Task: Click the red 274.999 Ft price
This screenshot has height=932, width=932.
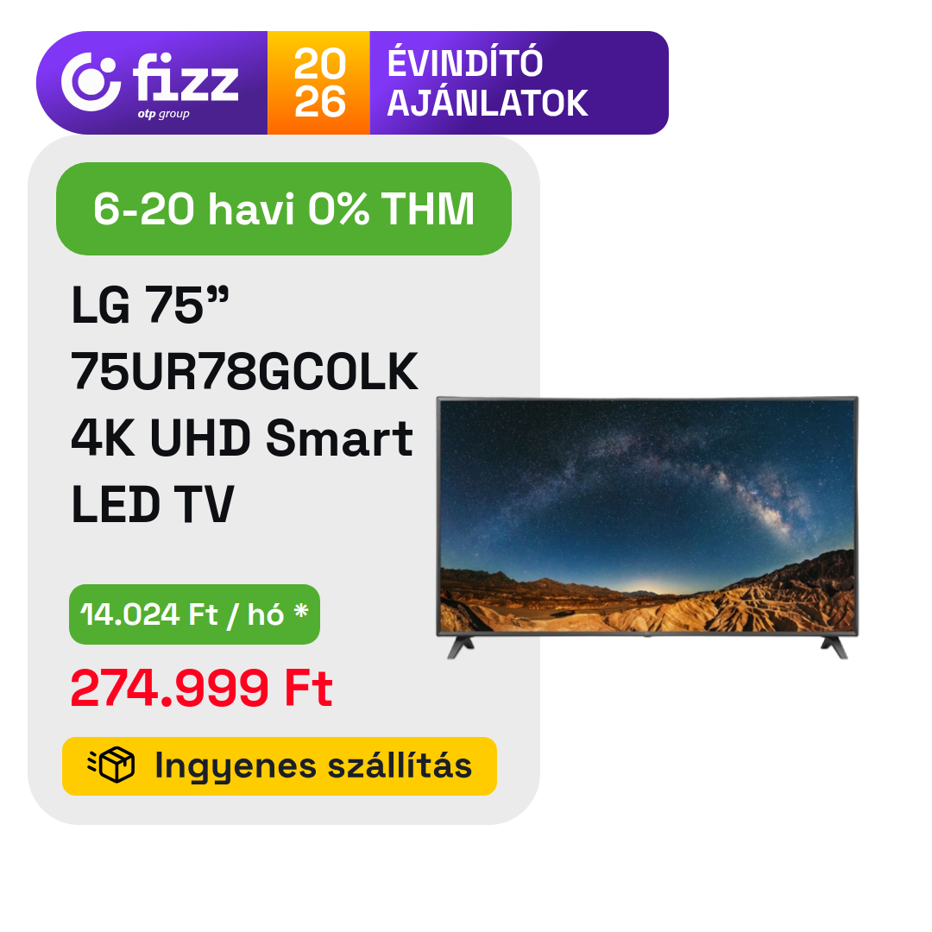Action: click(x=201, y=688)
